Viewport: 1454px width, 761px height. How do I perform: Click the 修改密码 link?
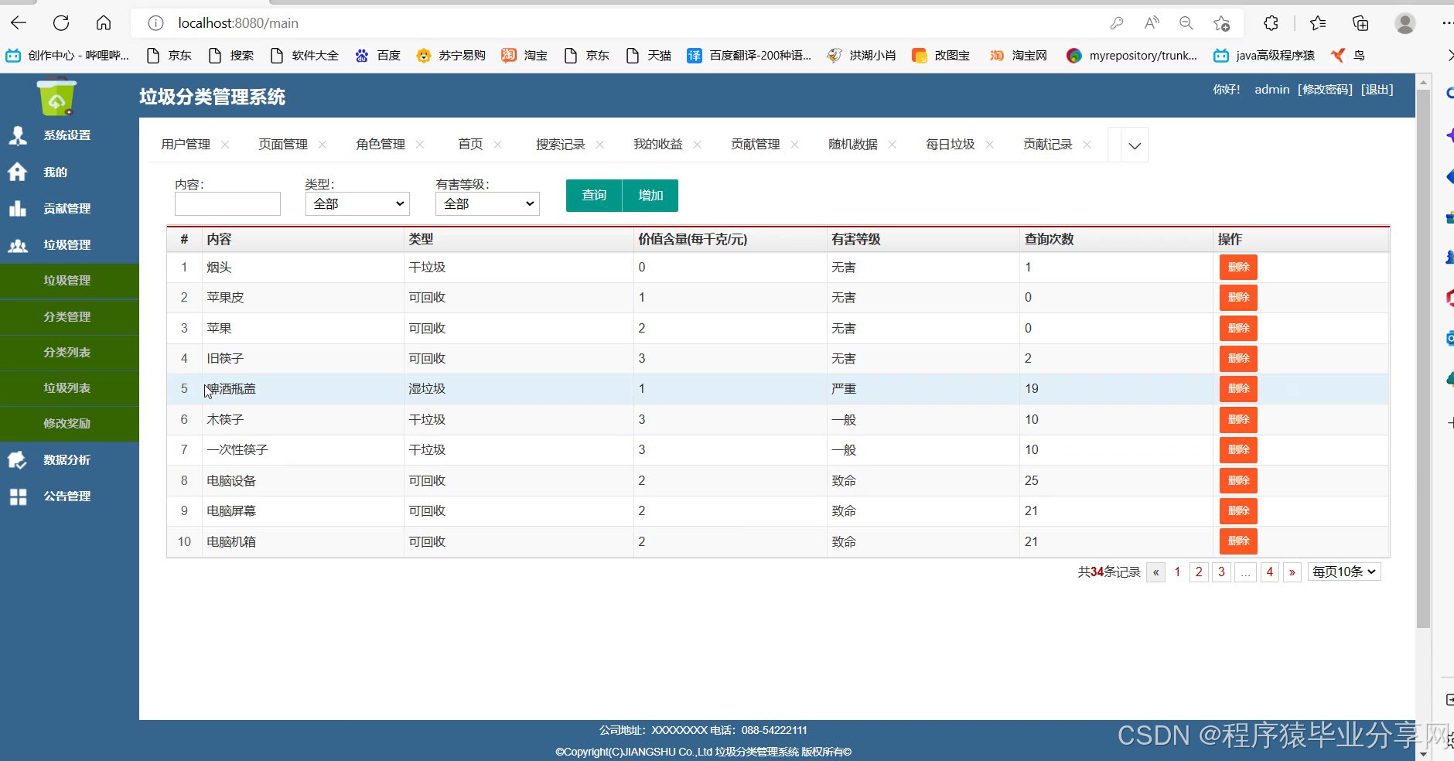pyautogui.click(x=1325, y=90)
